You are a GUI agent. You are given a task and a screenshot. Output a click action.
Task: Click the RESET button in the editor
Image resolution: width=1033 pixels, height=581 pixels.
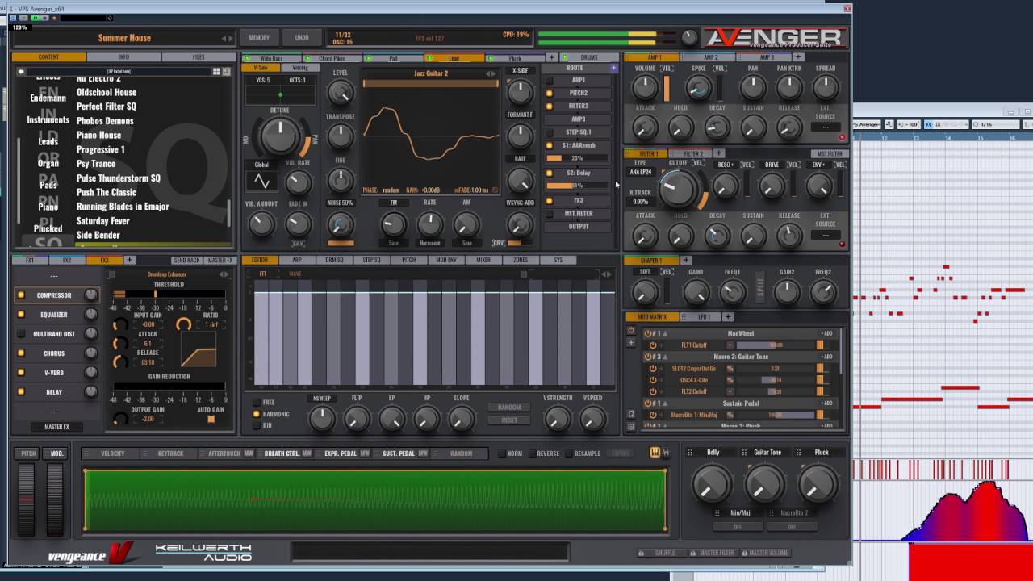point(509,420)
